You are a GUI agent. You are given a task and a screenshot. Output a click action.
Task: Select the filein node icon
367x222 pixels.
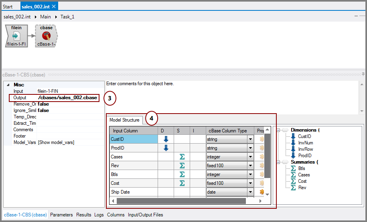[16, 36]
